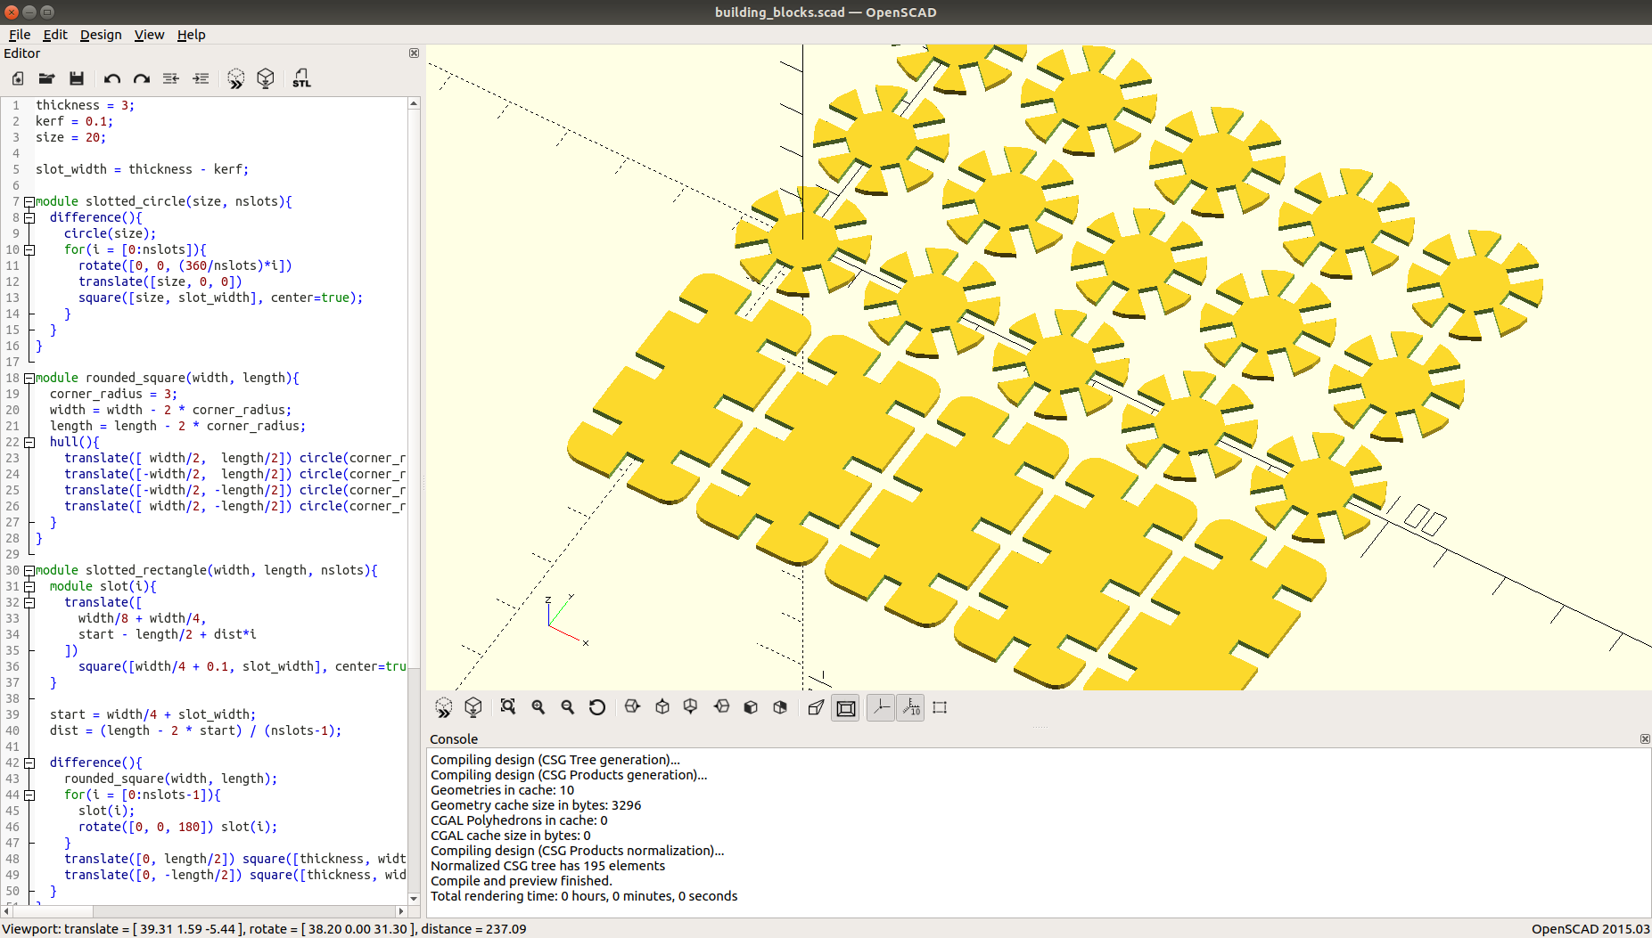Collapse the slot(i) module at line 31
The height and width of the screenshot is (938, 1652).
pos(29,586)
